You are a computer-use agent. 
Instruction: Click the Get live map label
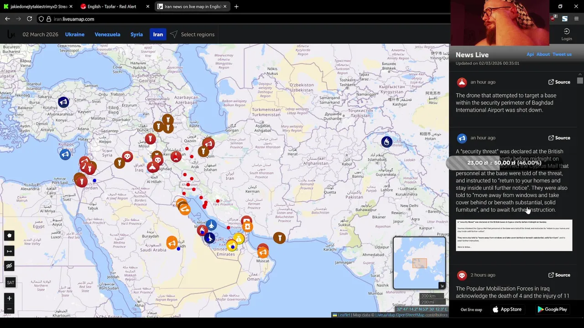click(x=471, y=310)
